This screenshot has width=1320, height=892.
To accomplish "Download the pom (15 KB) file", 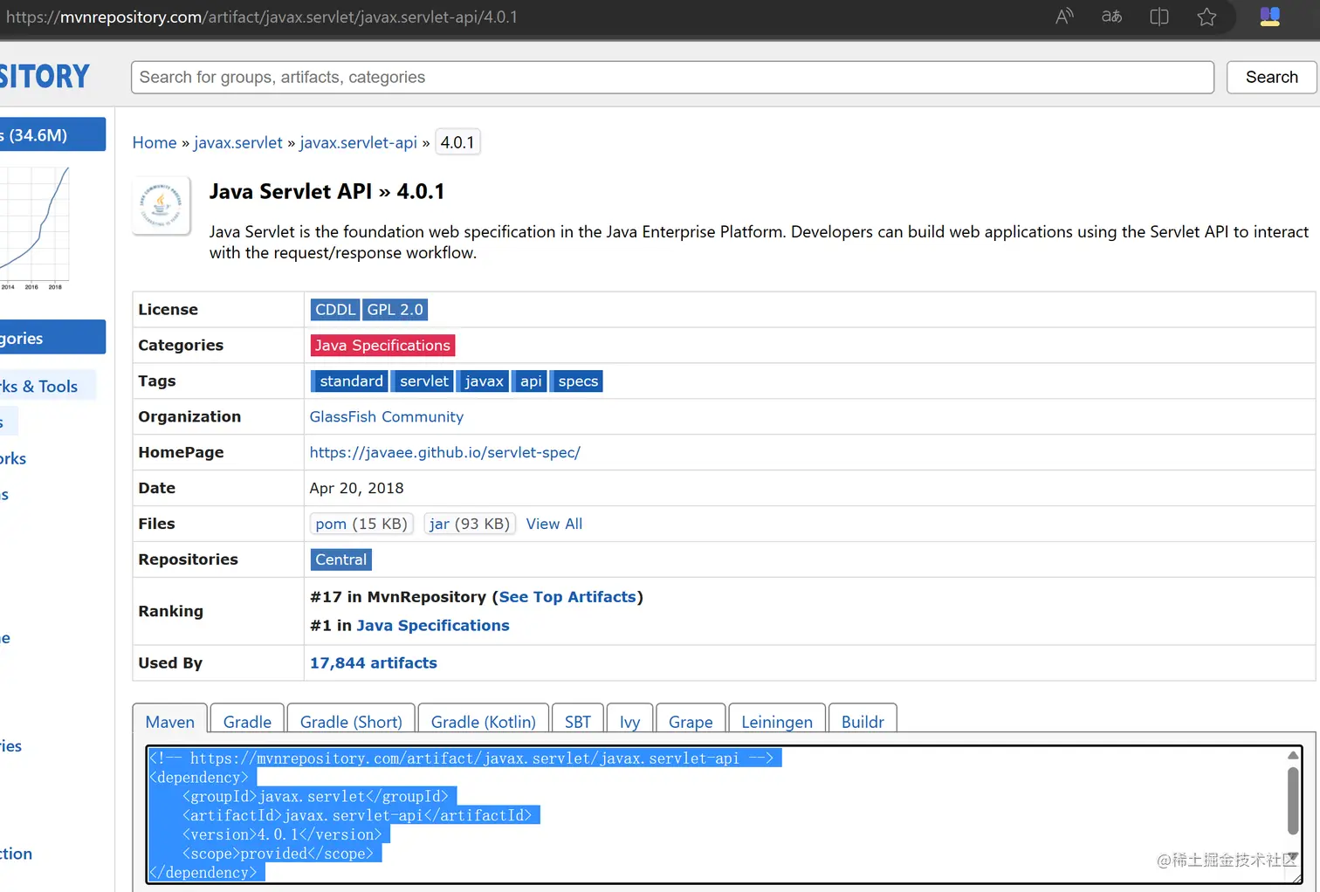I will click(x=361, y=524).
